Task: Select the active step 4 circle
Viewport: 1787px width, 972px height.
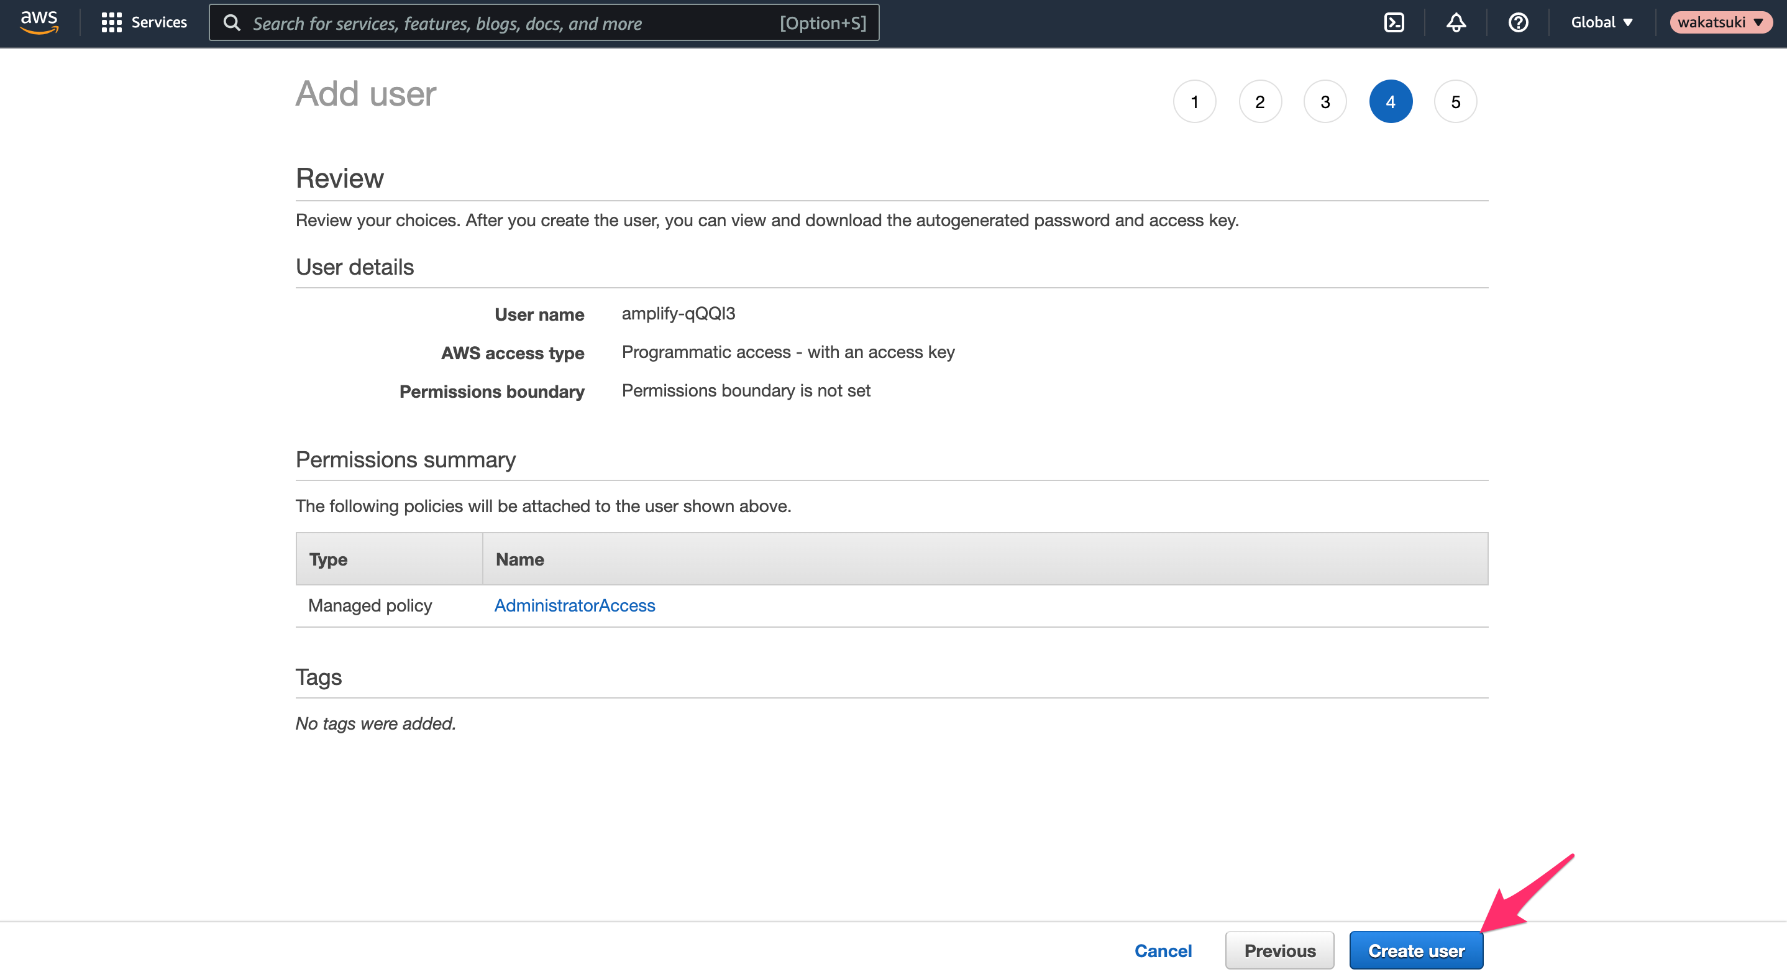Action: click(x=1390, y=102)
